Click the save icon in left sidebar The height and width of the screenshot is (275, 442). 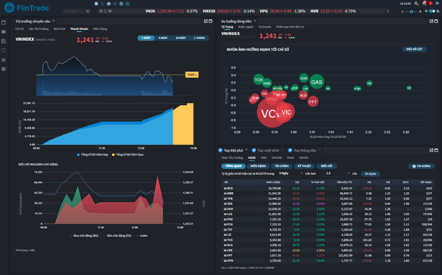[4, 41]
